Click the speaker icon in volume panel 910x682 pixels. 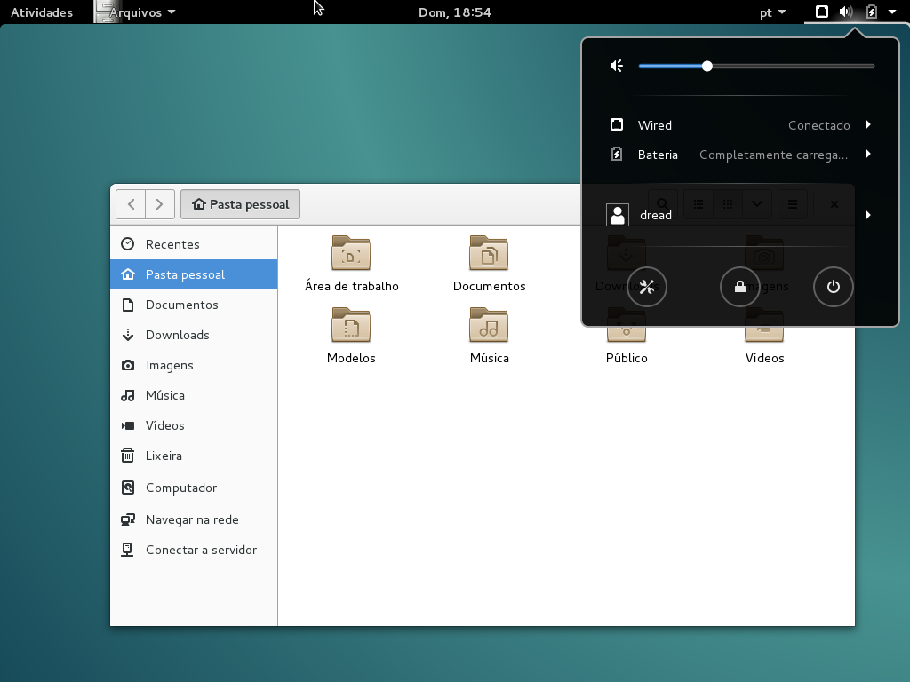pyautogui.click(x=617, y=66)
